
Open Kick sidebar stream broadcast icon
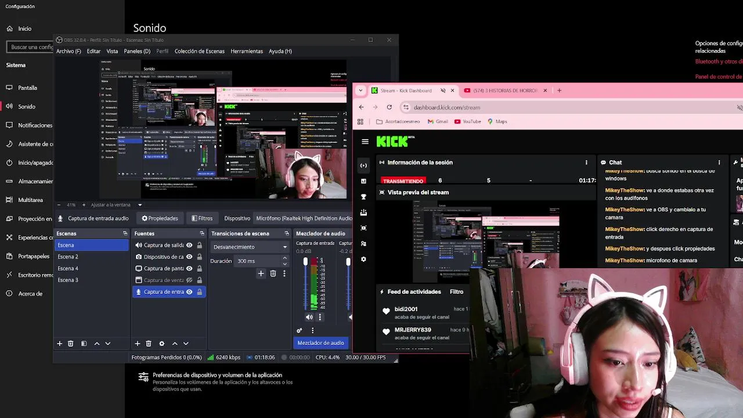point(364,165)
